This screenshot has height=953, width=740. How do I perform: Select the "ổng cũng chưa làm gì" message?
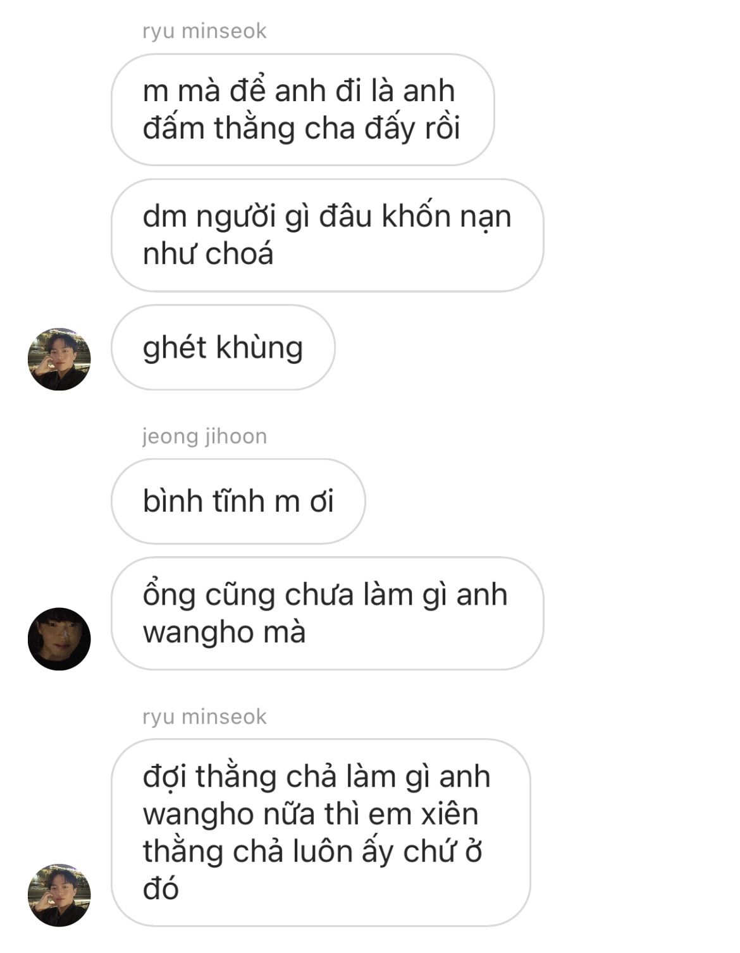pos(328,613)
